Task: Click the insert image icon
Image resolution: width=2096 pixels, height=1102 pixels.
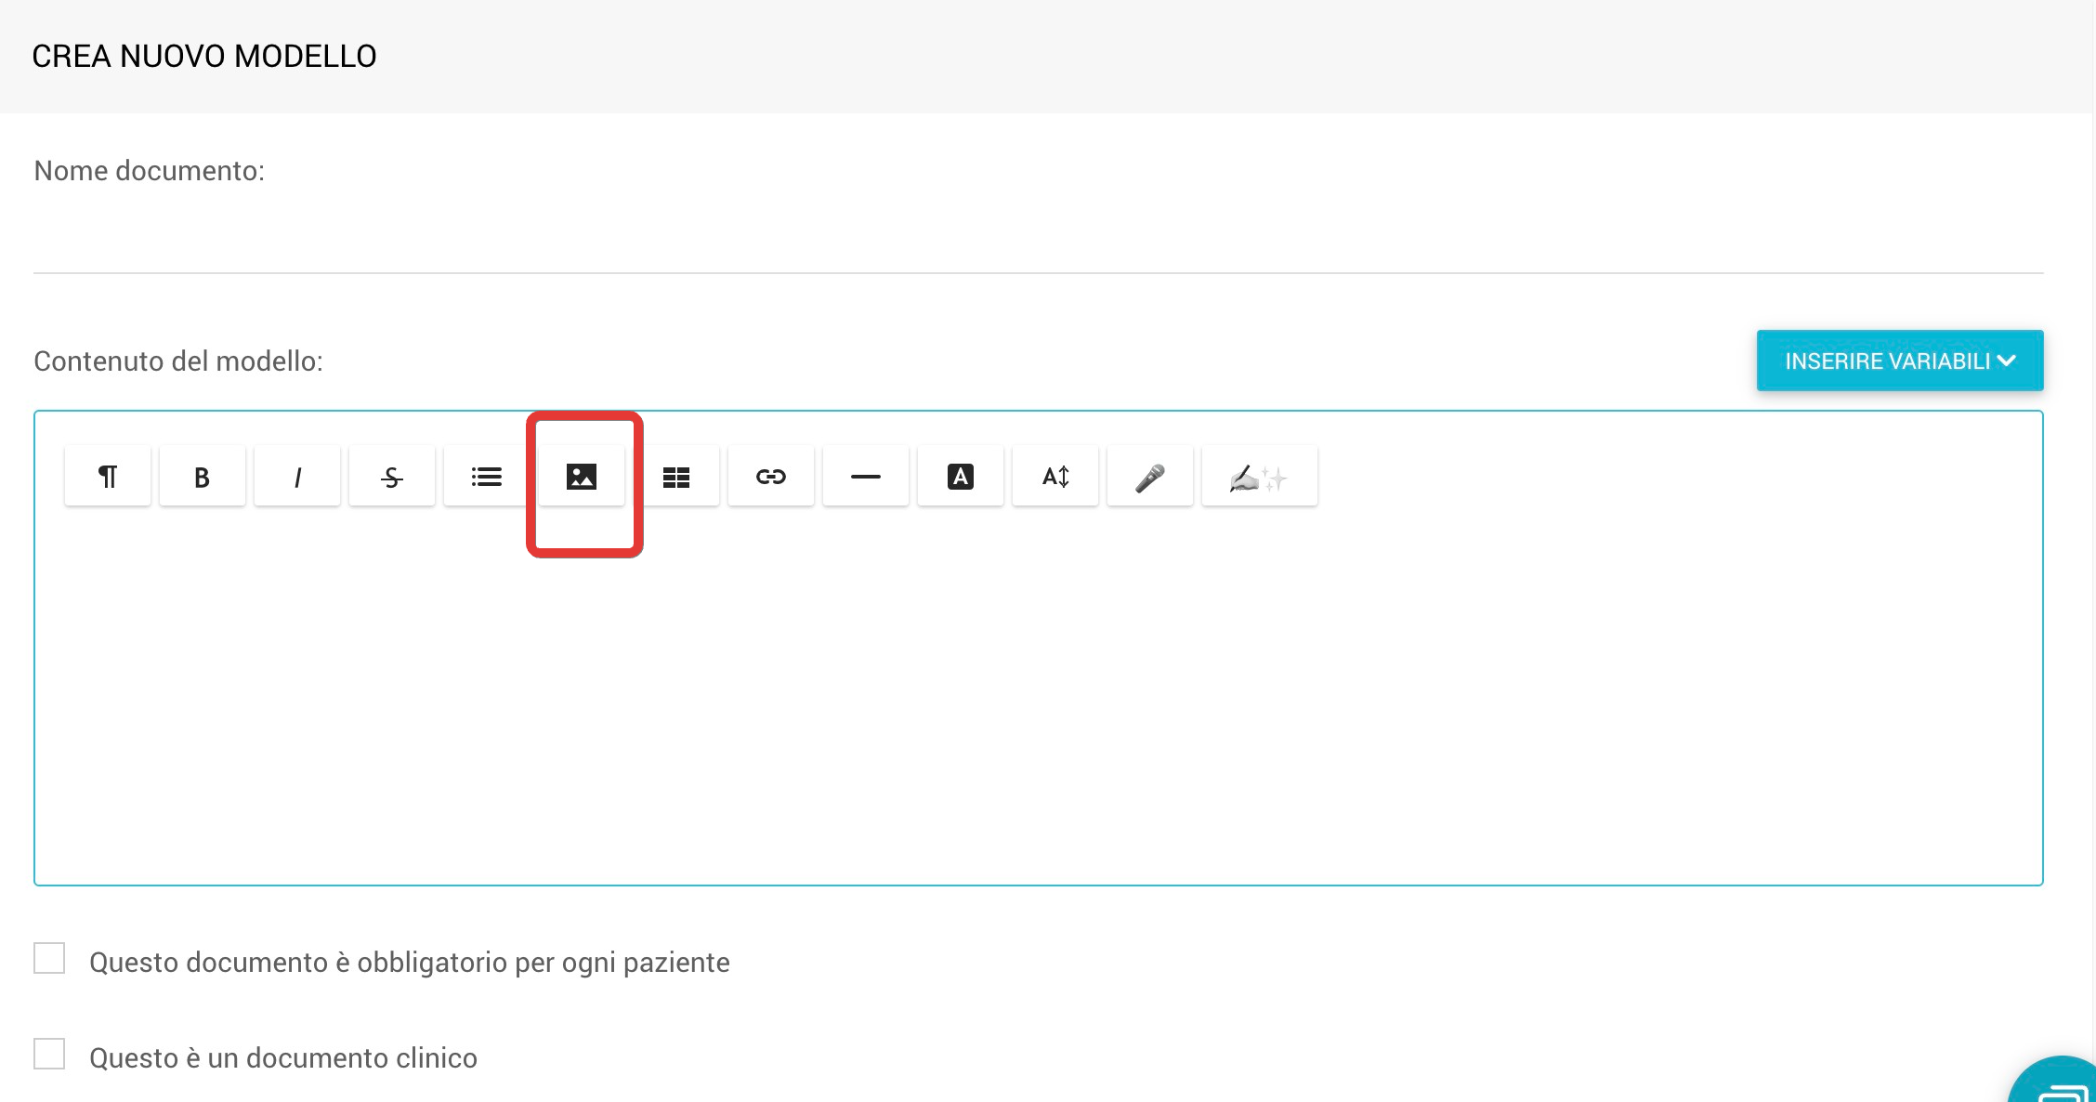Action: [582, 477]
